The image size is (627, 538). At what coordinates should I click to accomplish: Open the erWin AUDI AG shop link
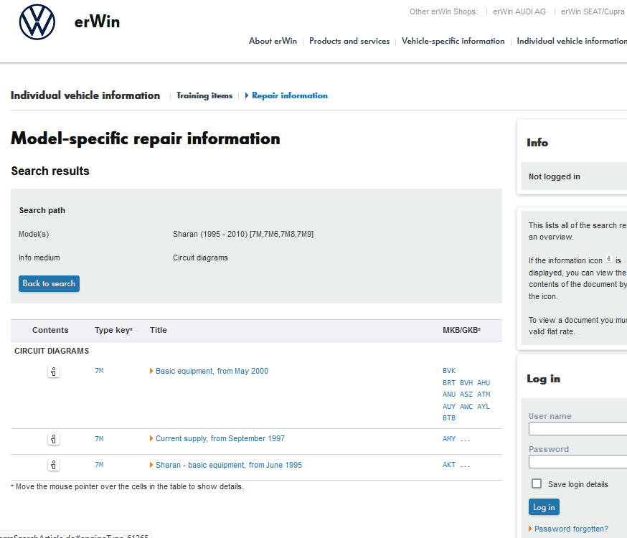519,11
